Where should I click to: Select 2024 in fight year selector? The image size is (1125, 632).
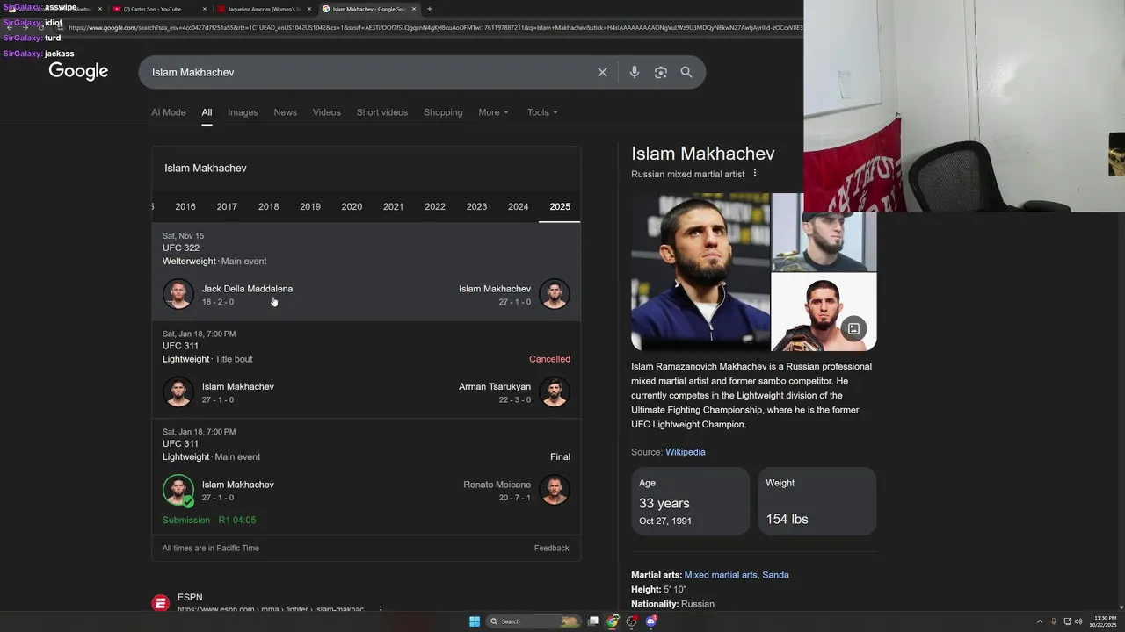519,207
